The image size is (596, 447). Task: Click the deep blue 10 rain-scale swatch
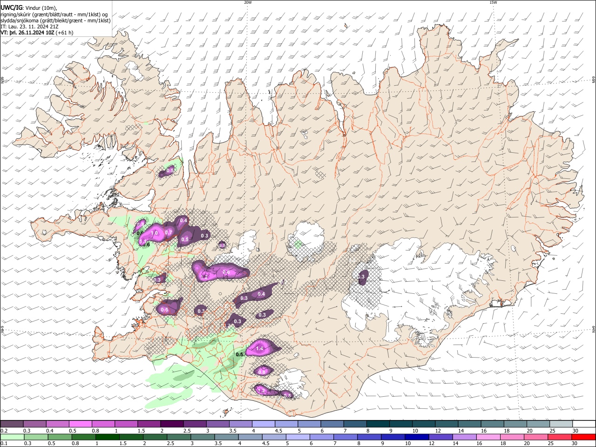pyautogui.click(x=417, y=437)
